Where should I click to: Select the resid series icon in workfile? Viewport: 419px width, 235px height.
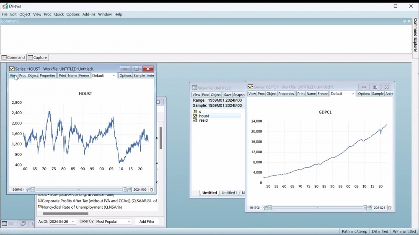tap(195, 121)
